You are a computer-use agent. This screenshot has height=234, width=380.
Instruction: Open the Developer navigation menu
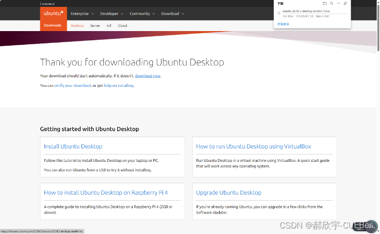(109, 14)
